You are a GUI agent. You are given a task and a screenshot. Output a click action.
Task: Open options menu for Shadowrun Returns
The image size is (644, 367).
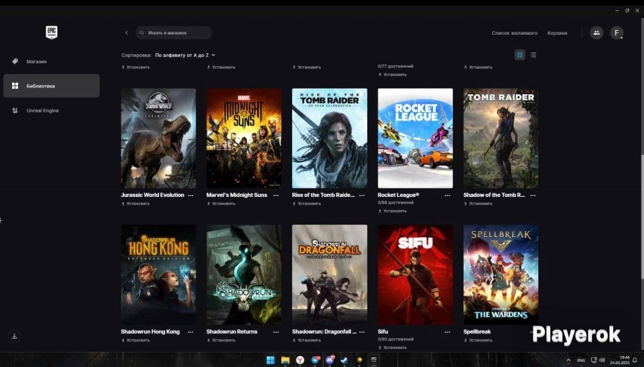[x=276, y=332]
